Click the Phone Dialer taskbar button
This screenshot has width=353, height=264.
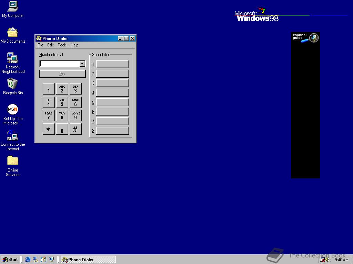point(88,260)
